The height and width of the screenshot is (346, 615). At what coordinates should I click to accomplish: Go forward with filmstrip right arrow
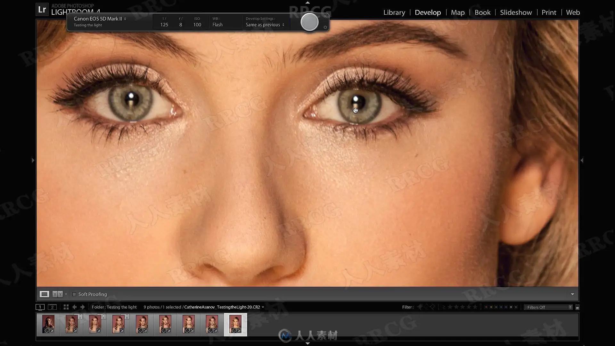click(x=83, y=307)
